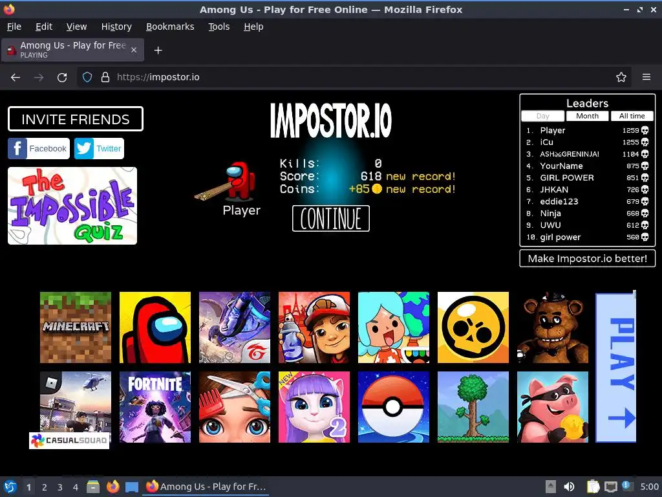Switch to workspace 2 in taskbar

(45, 487)
